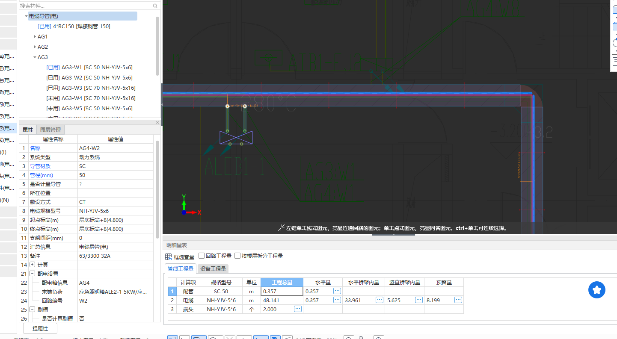
Task: Expand the 计算 property group
Action: coord(32,265)
